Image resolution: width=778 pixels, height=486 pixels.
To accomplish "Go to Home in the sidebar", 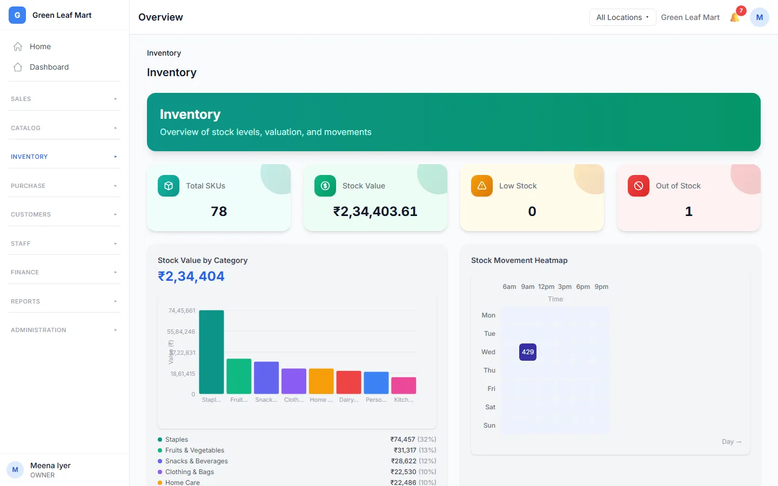I will coord(65,46).
